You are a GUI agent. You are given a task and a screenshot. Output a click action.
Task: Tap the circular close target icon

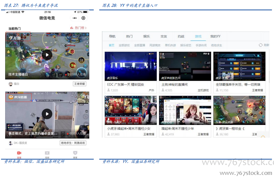[83, 18]
